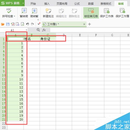Switch to the 数据 ribbon tab
The height and width of the screenshot is (130, 130).
pyautogui.click(x=91, y=4)
